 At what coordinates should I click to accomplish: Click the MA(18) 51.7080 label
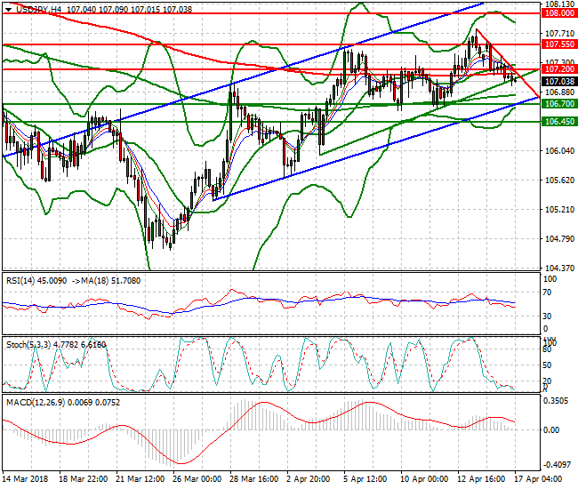coord(111,281)
